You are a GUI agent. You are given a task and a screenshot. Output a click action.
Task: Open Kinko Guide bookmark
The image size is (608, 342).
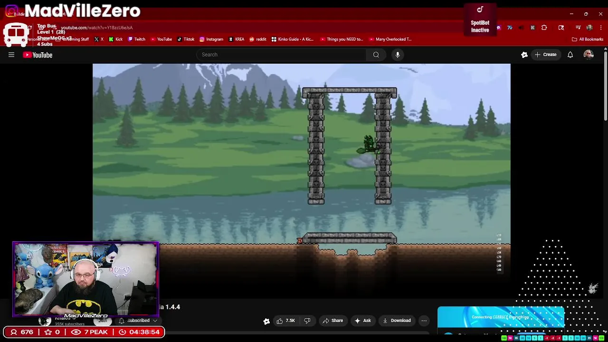tap(293, 39)
